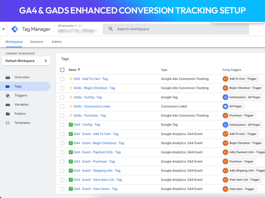Click the Tag Manager diamond logo
Screen dimensions: 265x198
point(15,29)
